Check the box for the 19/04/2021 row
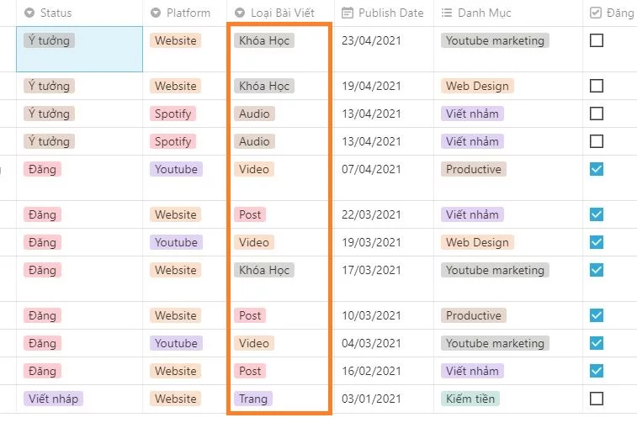This screenshot has height=428, width=637. [597, 86]
